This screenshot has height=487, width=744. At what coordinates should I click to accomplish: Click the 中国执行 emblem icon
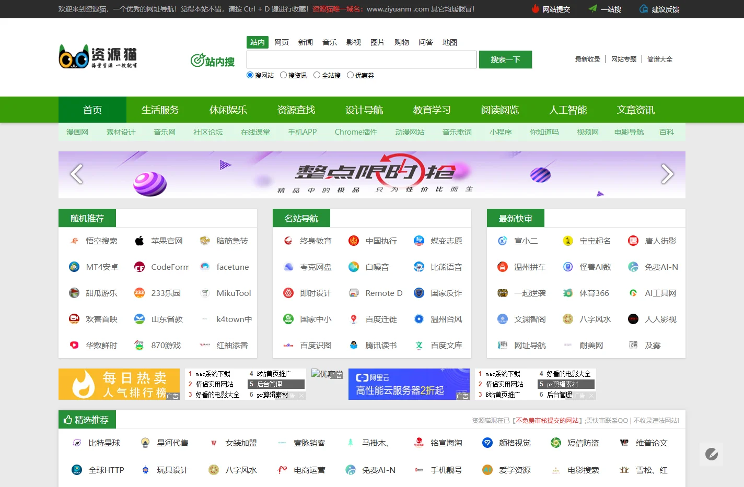pyautogui.click(x=354, y=241)
